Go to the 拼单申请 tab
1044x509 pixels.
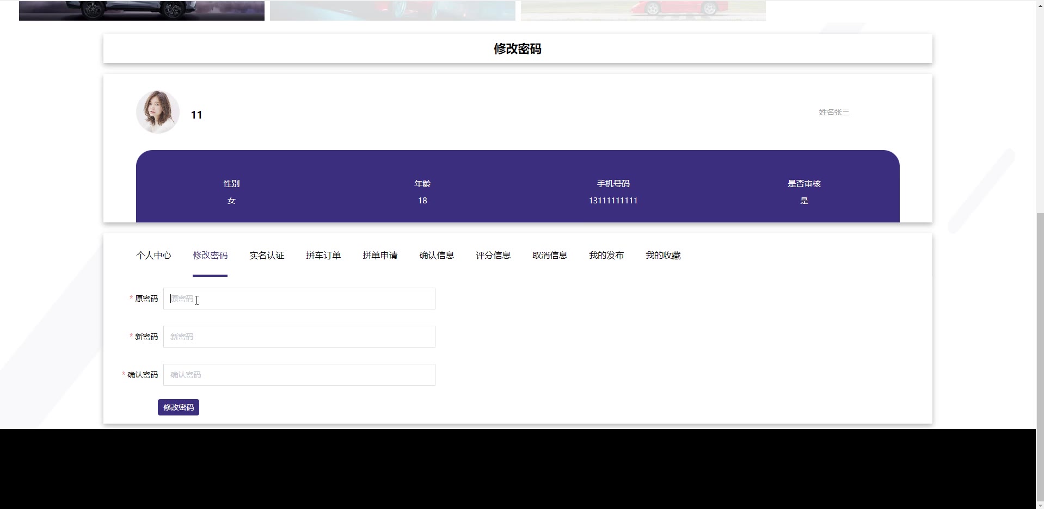380,255
